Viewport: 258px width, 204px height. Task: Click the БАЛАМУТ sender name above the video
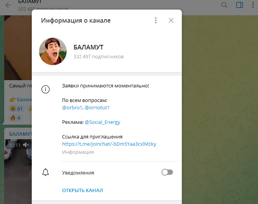coord(20,134)
